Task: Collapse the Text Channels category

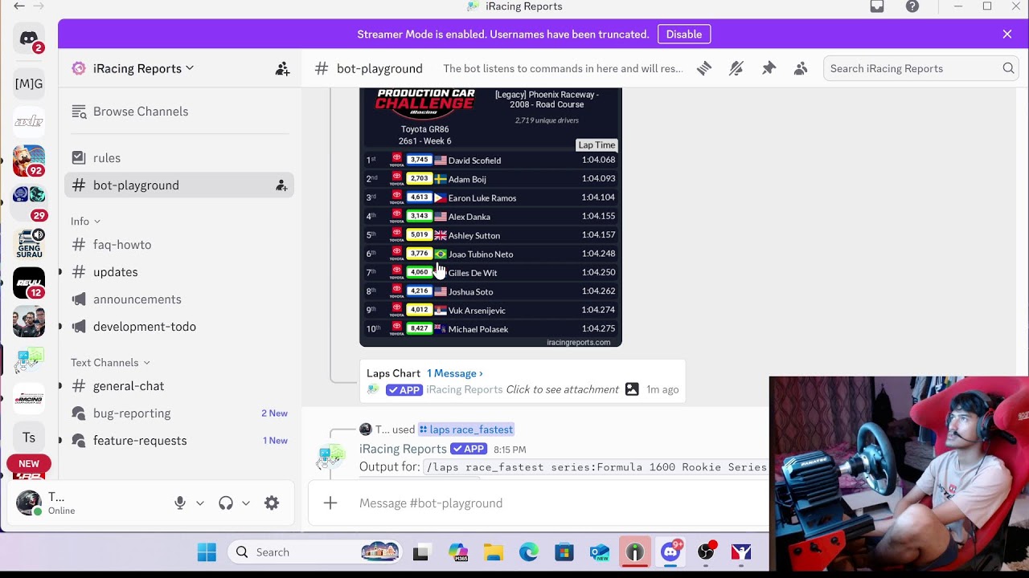Action: 110,363
